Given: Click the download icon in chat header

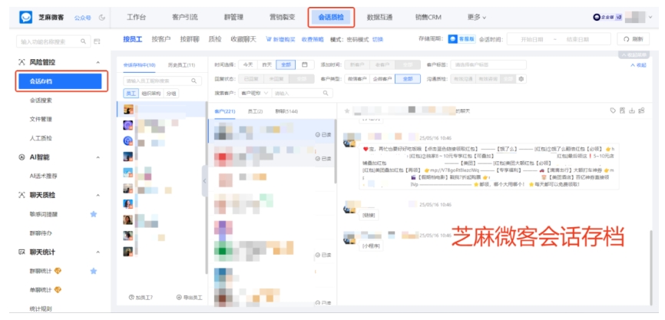Looking at the screenshot, I should (632, 111).
